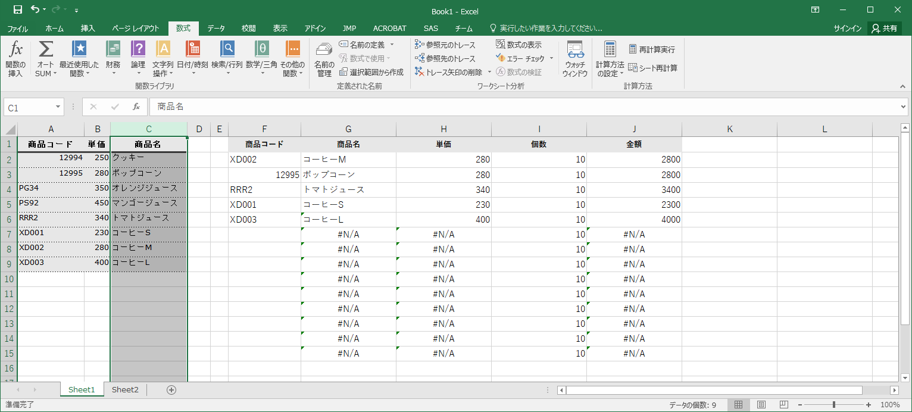Screen dimensions: 912x412
Task: Click Trace Precedents (参照元のトレース)
Action: point(445,45)
